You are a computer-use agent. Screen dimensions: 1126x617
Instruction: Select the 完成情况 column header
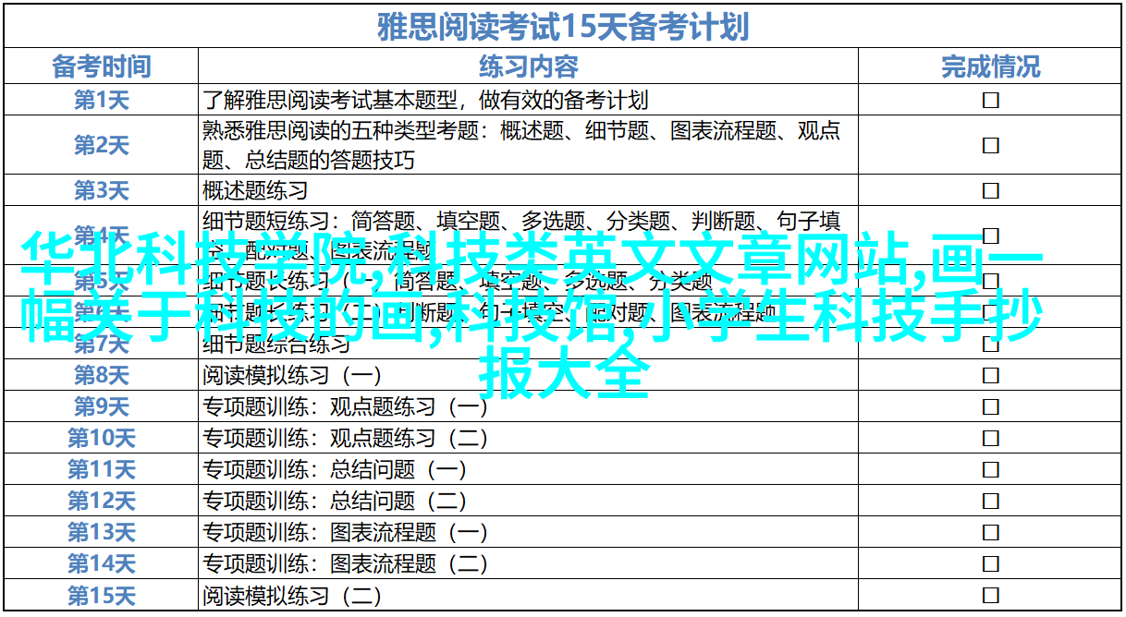(x=990, y=66)
